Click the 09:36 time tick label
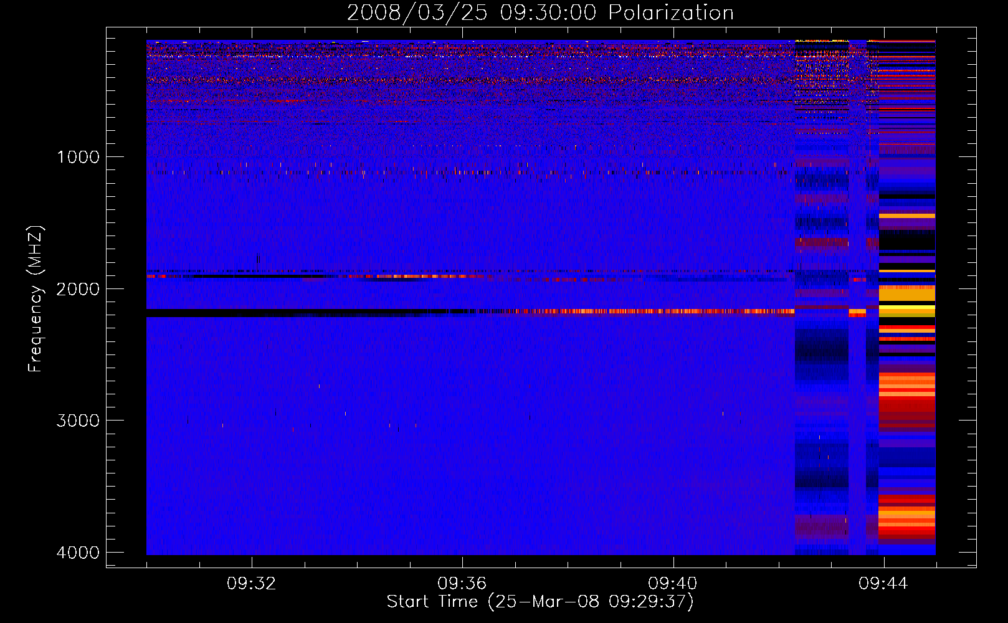1008x623 pixels. click(x=462, y=584)
